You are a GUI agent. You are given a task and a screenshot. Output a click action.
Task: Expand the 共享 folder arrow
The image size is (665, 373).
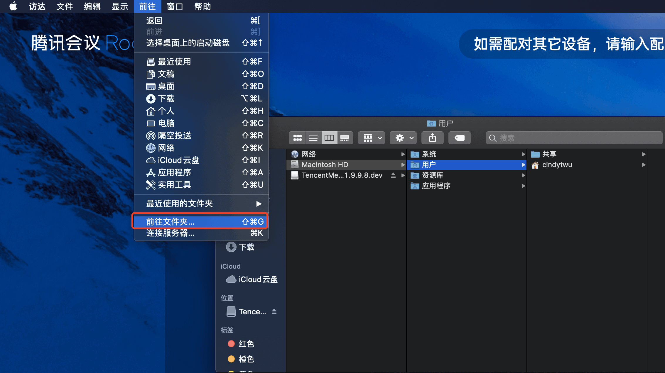pyautogui.click(x=644, y=154)
